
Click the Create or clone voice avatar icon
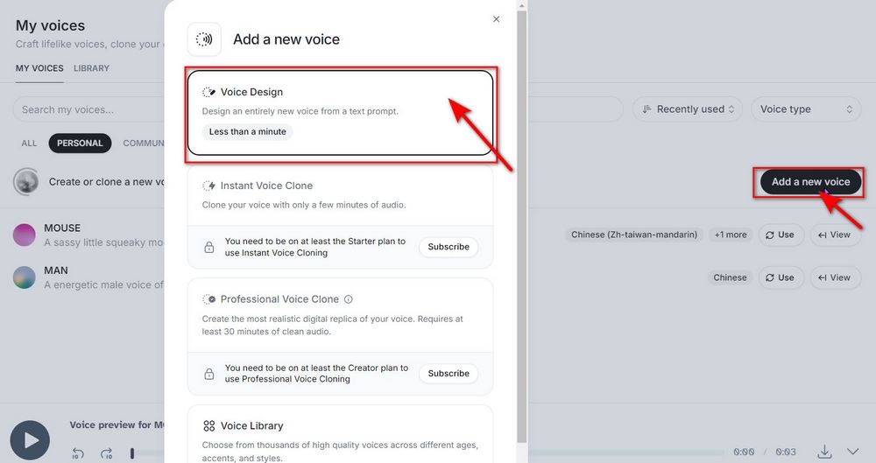tap(26, 182)
